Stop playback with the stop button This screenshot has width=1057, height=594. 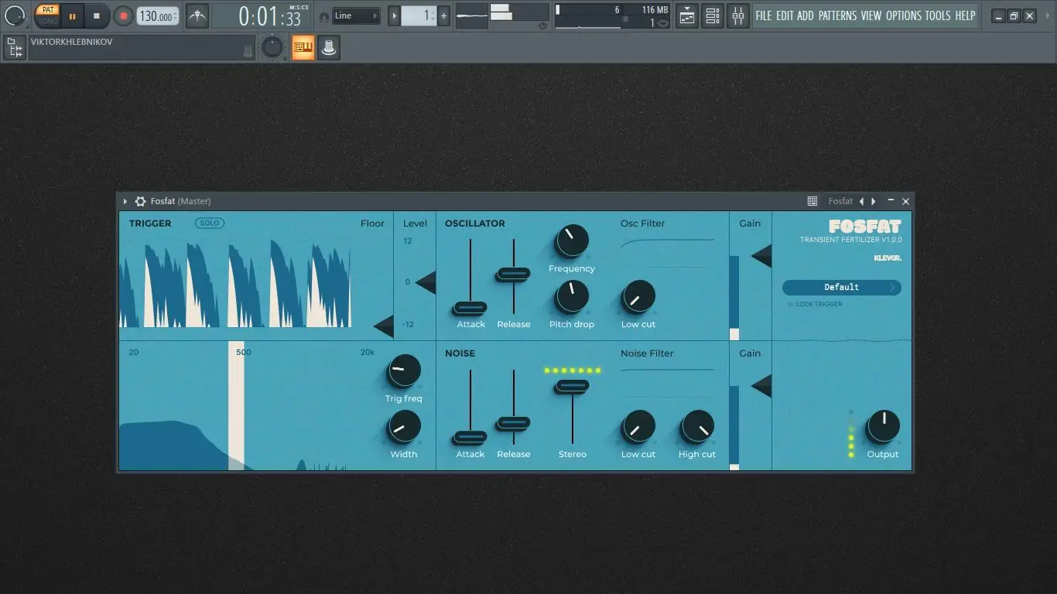tap(96, 15)
